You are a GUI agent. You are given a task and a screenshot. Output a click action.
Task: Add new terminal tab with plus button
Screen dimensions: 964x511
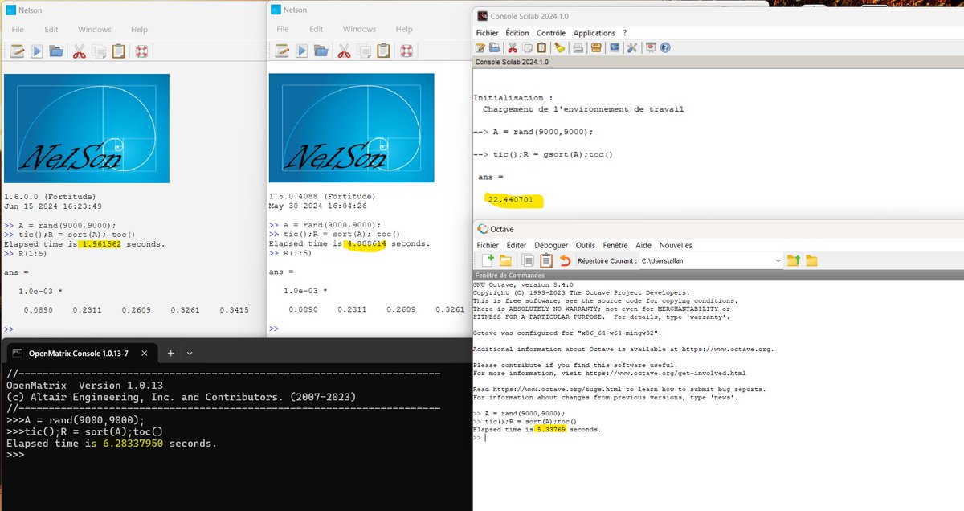pyautogui.click(x=170, y=353)
